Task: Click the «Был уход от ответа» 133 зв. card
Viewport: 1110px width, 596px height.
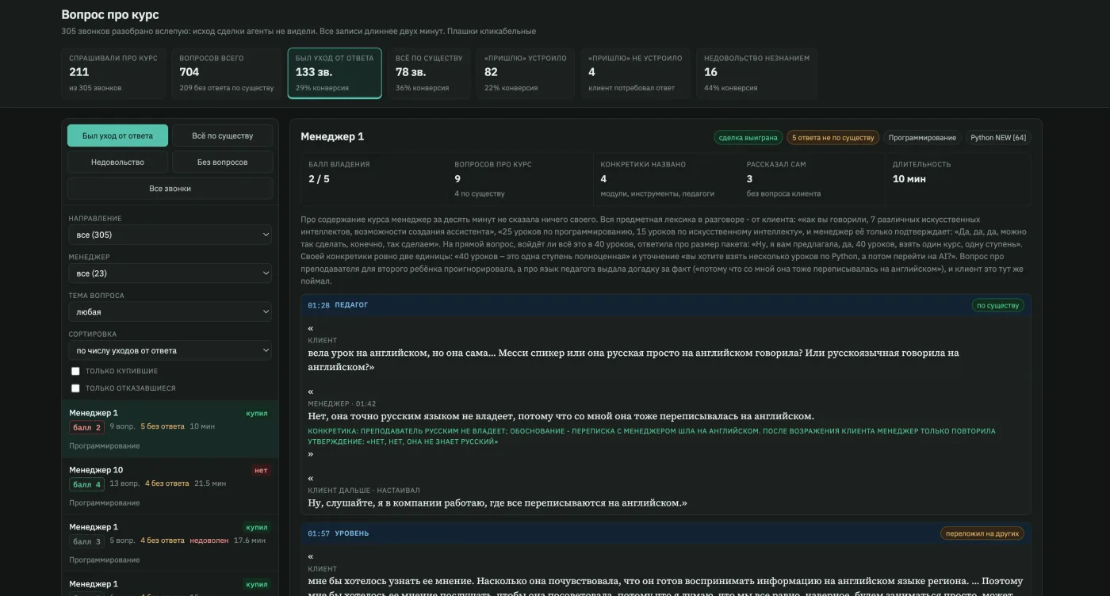Action: click(335, 73)
